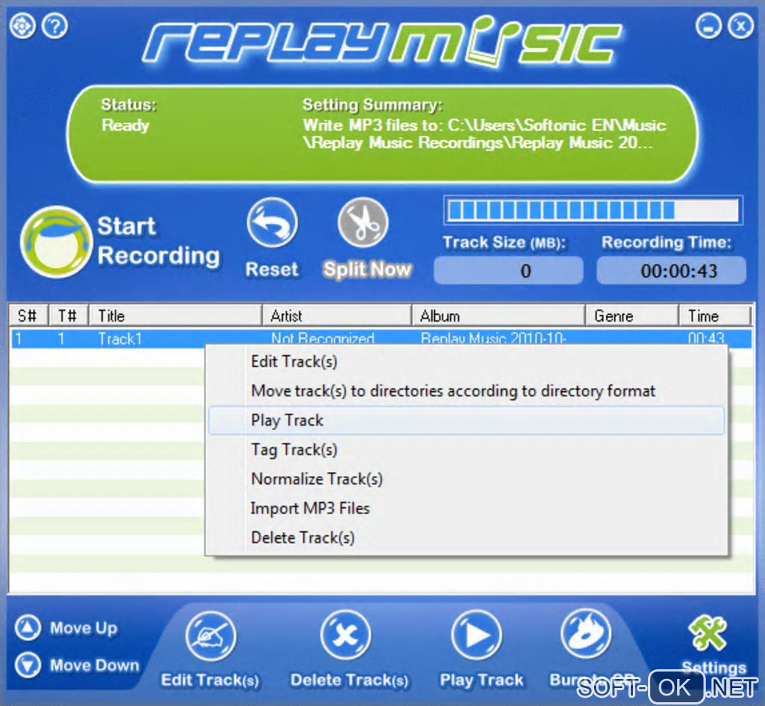
Task: Choose Normalize Track(s) in the context menu
Action: pyautogui.click(x=466, y=479)
